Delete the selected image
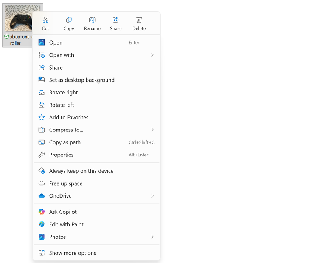Screen dimensions: 312x263 [x=139, y=23]
